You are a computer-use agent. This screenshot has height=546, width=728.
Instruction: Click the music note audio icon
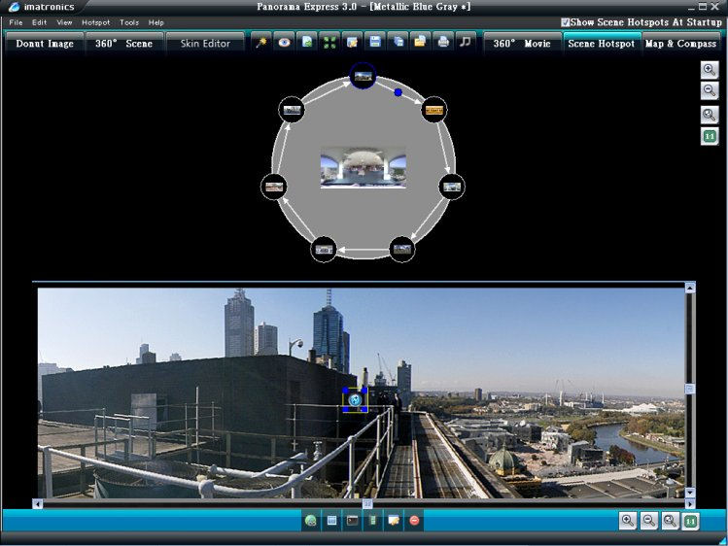(466, 43)
